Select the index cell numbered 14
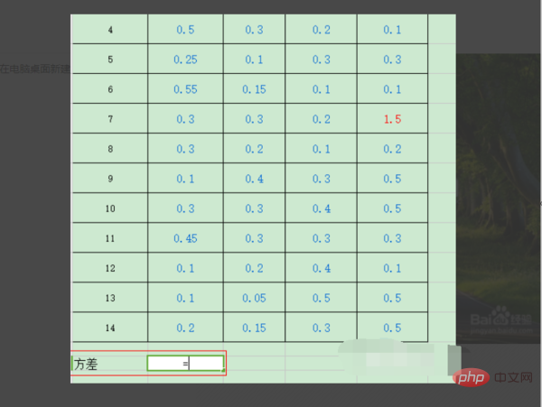 tap(110, 328)
